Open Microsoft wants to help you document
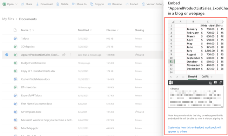Screen dimensions: 228x136 pyautogui.click(x=47, y=120)
